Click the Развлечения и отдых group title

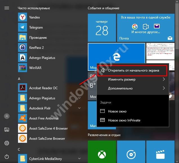click(x=104, y=135)
